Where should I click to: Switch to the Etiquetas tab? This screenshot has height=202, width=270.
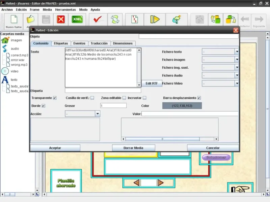pyautogui.click(x=61, y=43)
